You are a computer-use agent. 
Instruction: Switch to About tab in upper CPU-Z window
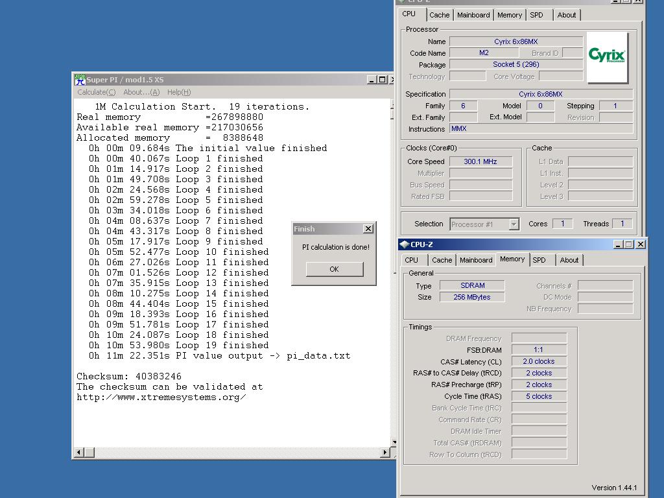click(567, 15)
